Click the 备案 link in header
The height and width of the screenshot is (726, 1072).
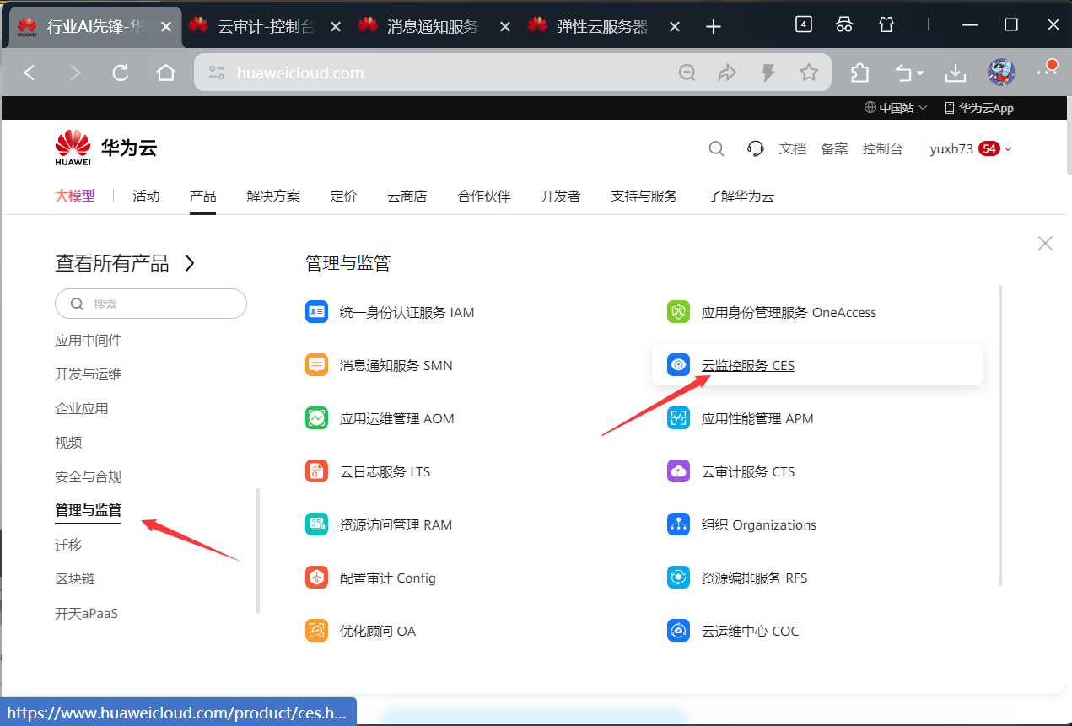pos(834,149)
